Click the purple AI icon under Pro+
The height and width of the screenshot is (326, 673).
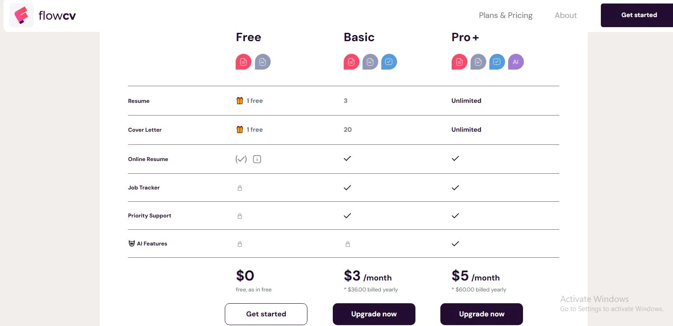coord(516,62)
